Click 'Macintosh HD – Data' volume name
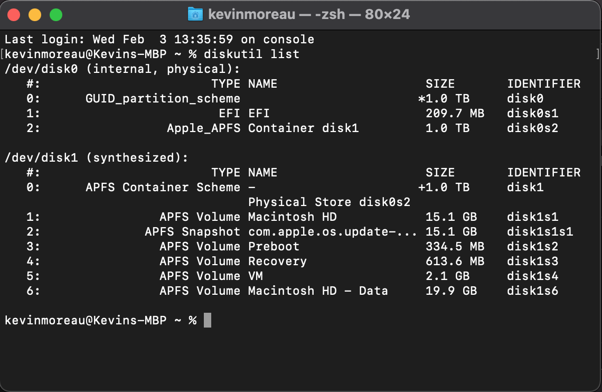The height and width of the screenshot is (392, 602). pyautogui.click(x=318, y=291)
